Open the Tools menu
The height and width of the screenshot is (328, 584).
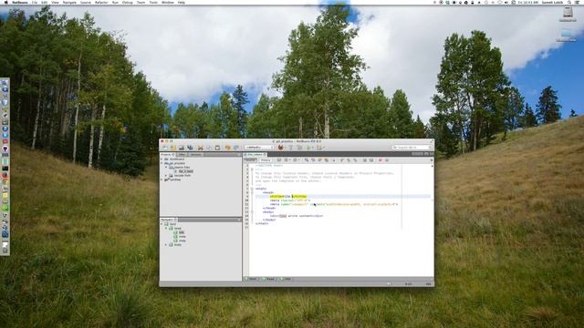tap(153, 2)
